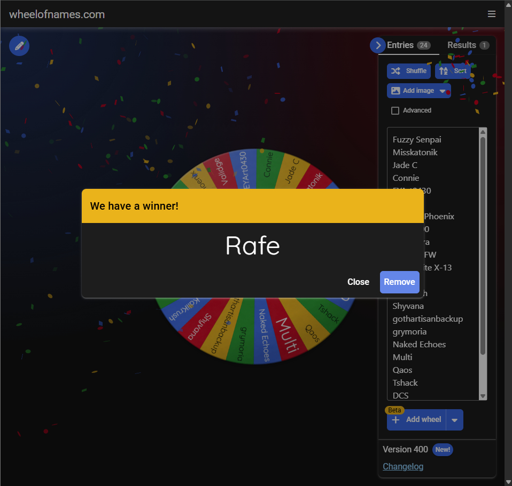Image resolution: width=512 pixels, height=486 pixels.
Task: Click the wheelofnames.com site title
Action: pyautogui.click(x=57, y=14)
